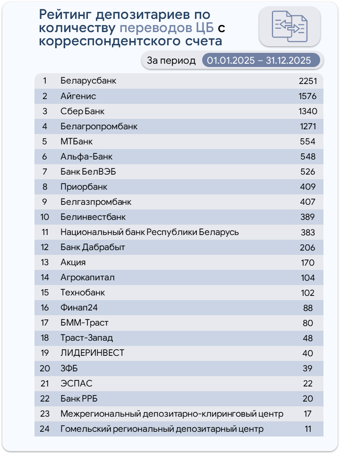Image resolution: width=340 pixels, height=453 pixels.
Task: Select the Белагропромбанк row
Action: [x=178, y=126]
